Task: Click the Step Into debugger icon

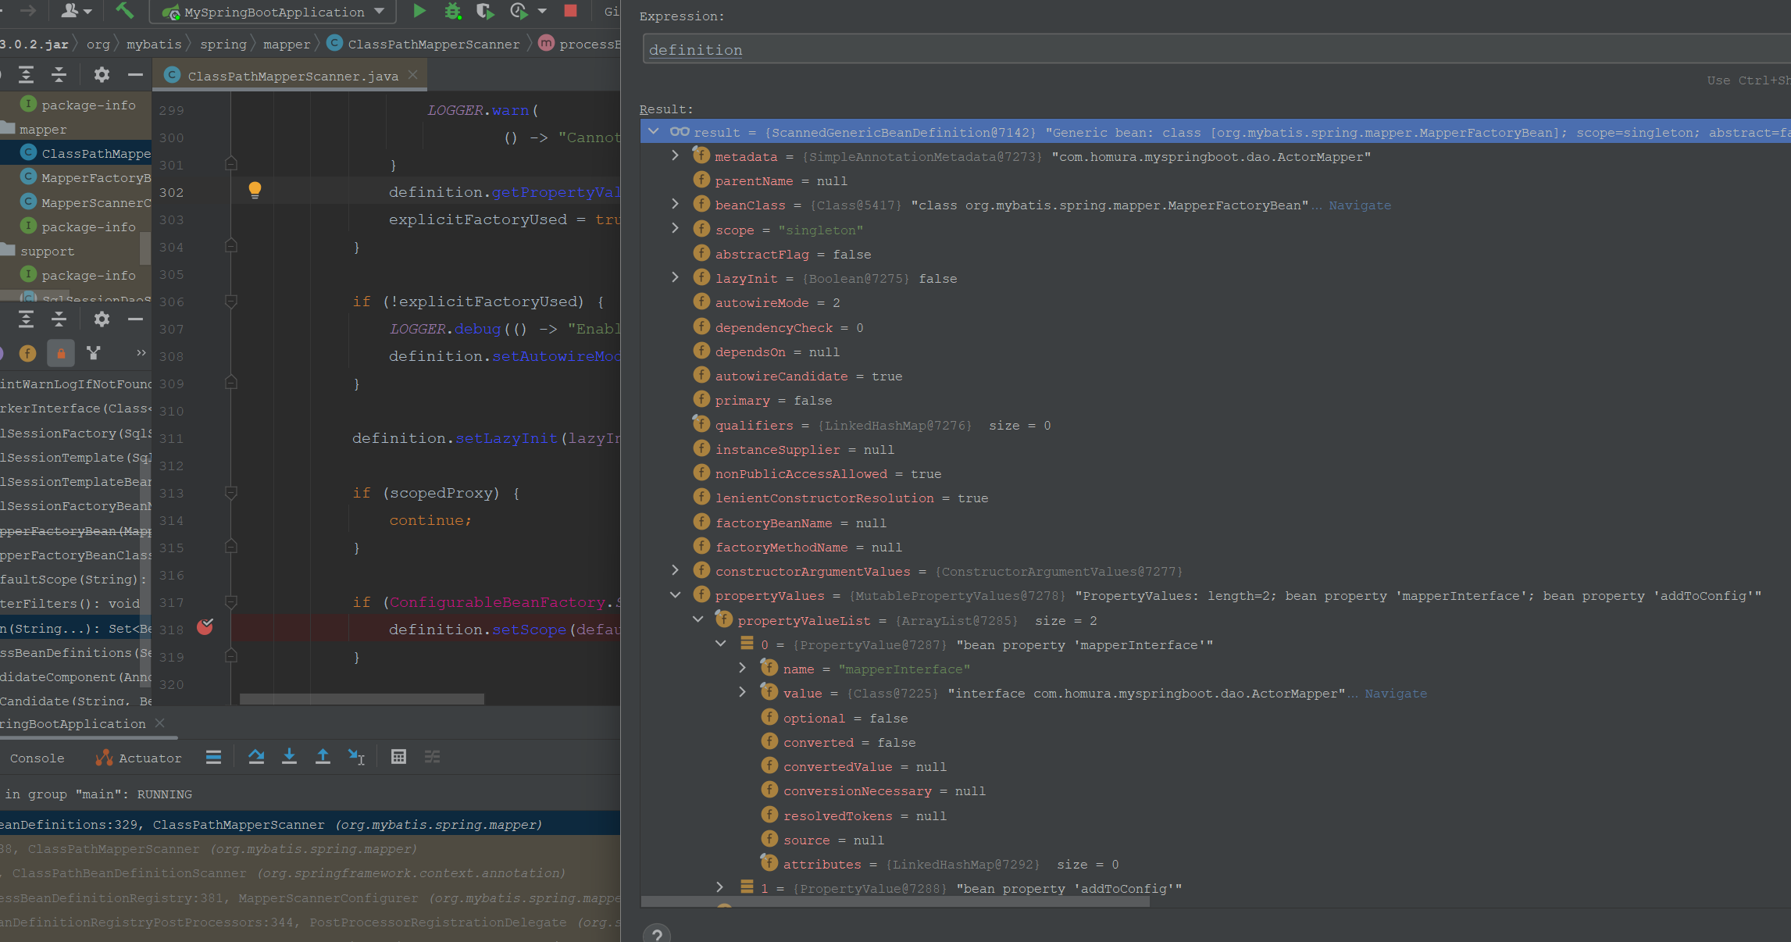Action: (289, 757)
